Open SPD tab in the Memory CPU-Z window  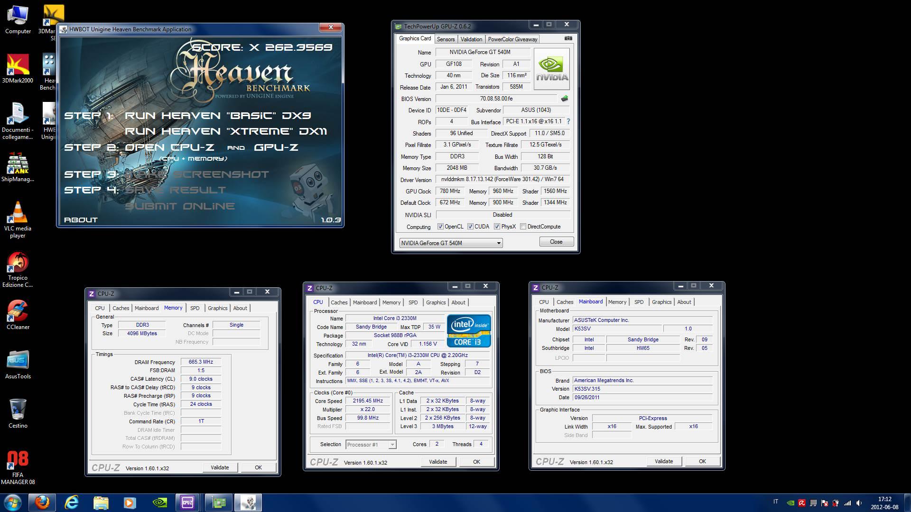[195, 308]
